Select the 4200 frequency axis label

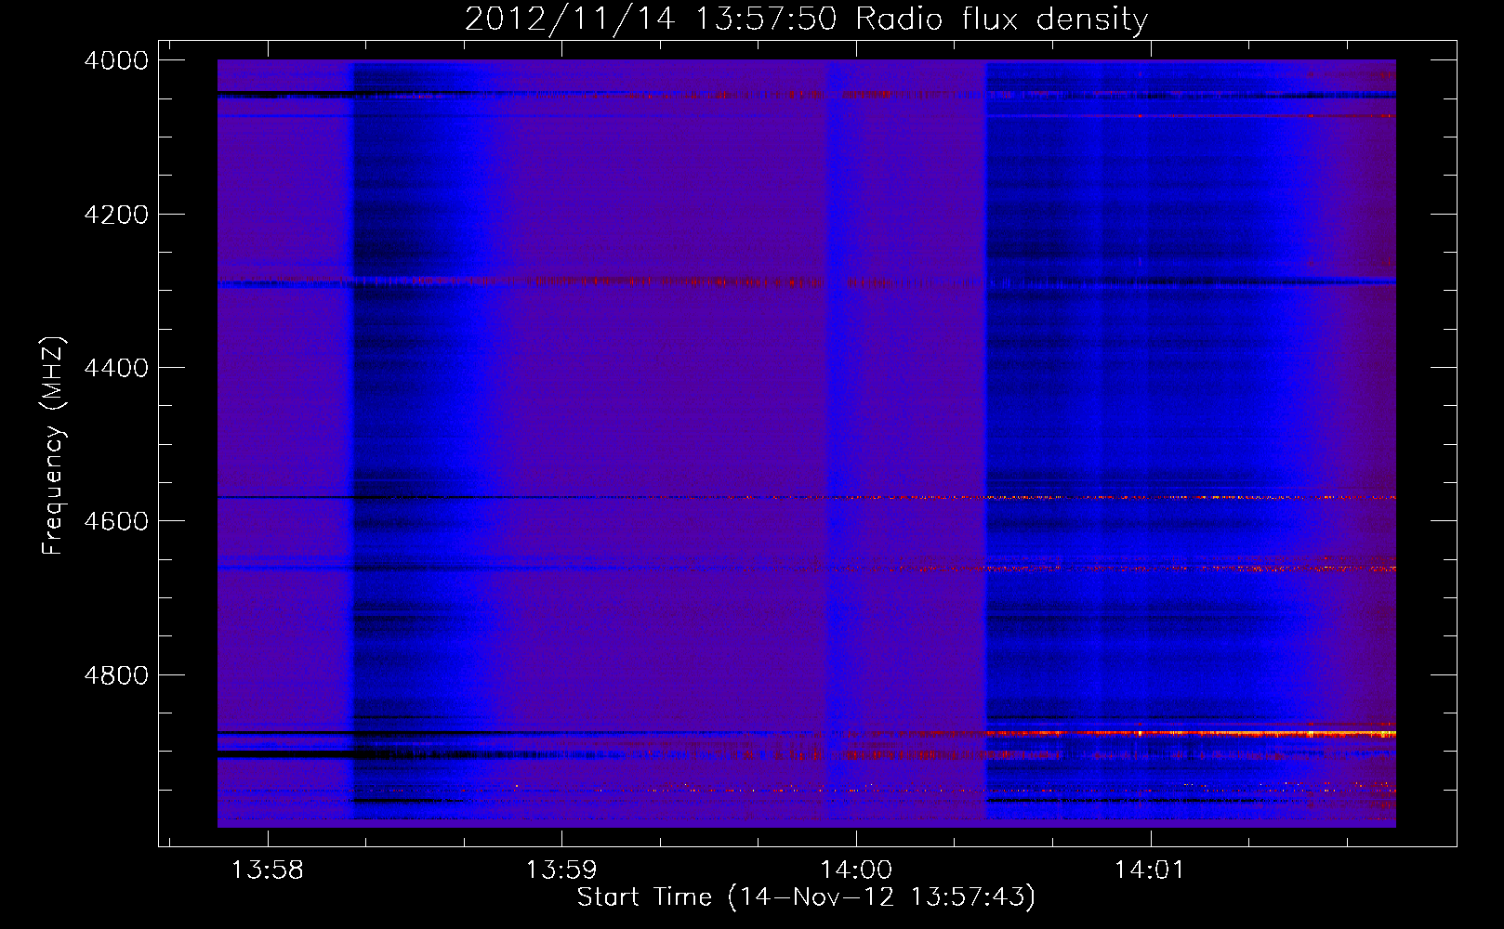(x=116, y=215)
